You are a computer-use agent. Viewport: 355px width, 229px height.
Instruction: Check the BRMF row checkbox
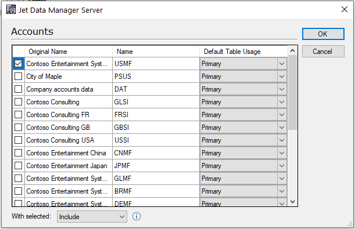pos(19,191)
